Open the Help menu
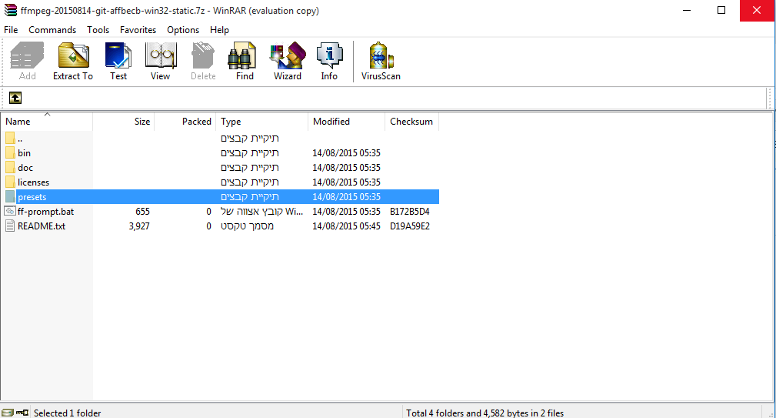This screenshot has height=418, width=776. click(x=219, y=30)
